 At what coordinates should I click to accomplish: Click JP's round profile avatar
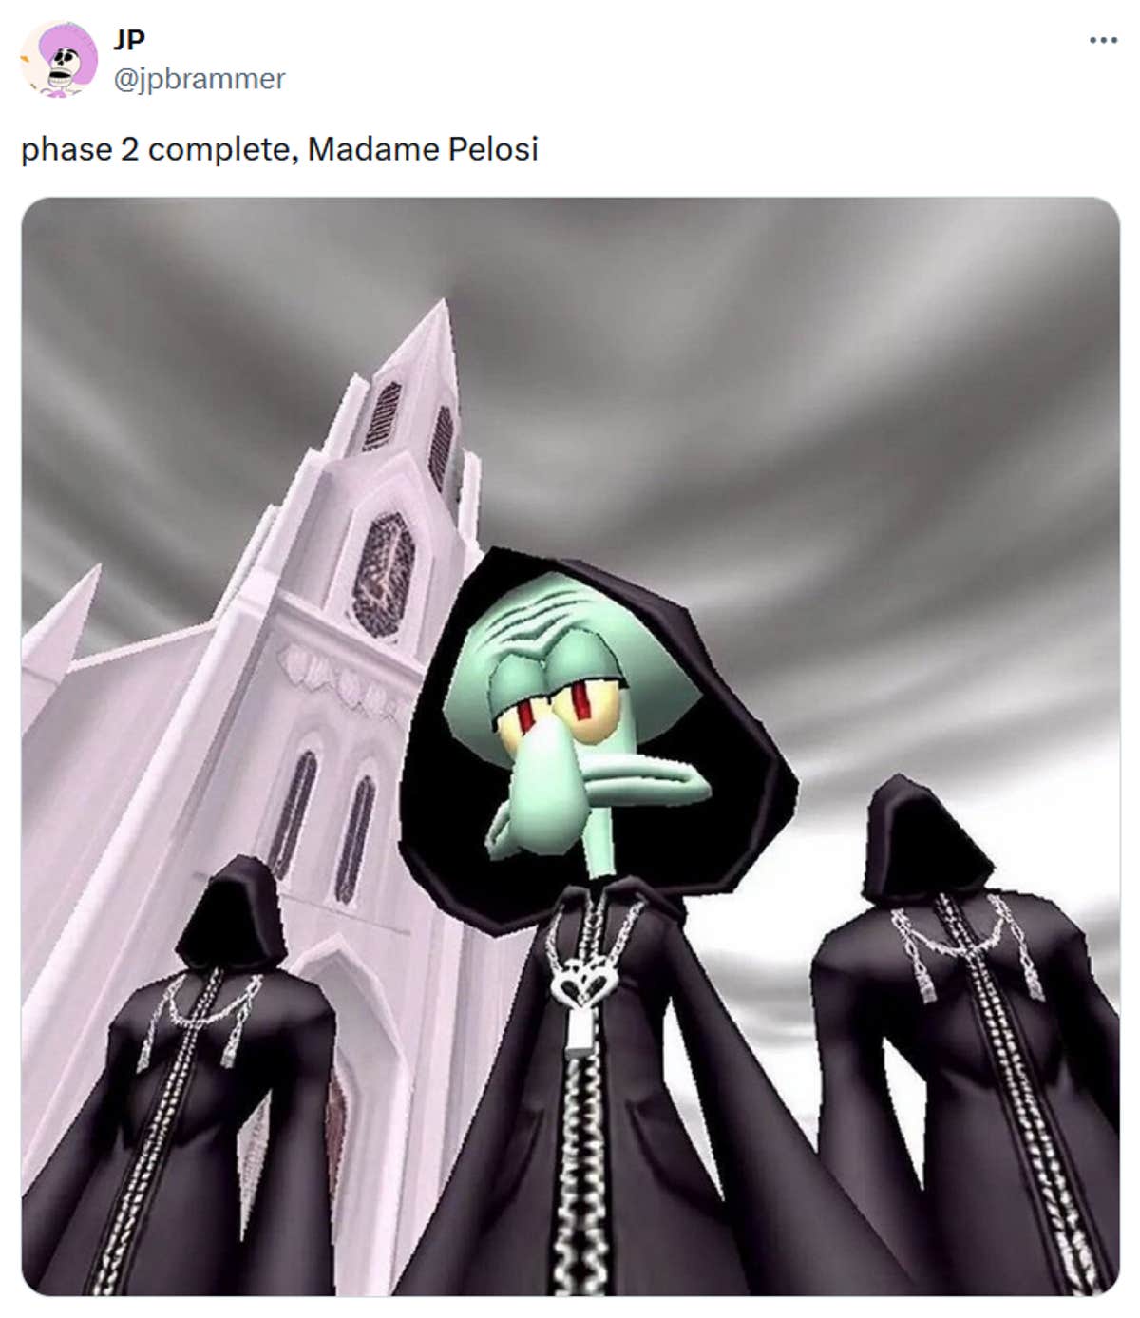(59, 59)
